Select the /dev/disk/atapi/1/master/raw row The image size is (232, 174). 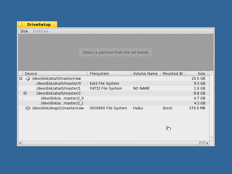pos(114,108)
